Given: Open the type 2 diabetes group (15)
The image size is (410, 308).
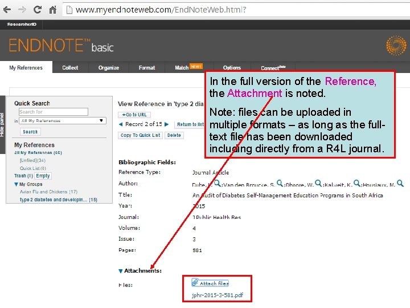Looking at the screenshot, I should (x=59, y=200).
